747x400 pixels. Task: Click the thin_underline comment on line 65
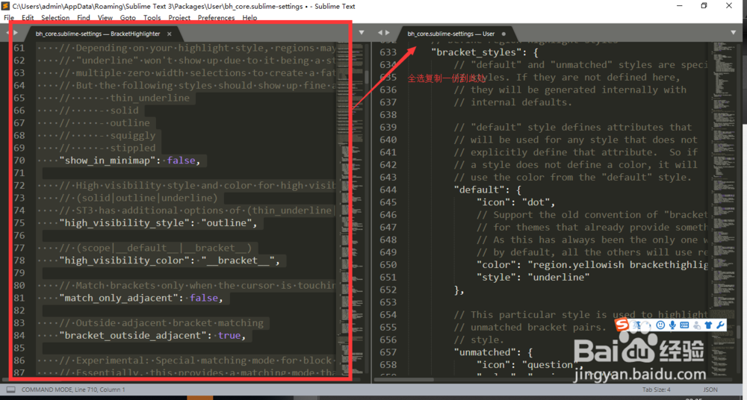149,98
